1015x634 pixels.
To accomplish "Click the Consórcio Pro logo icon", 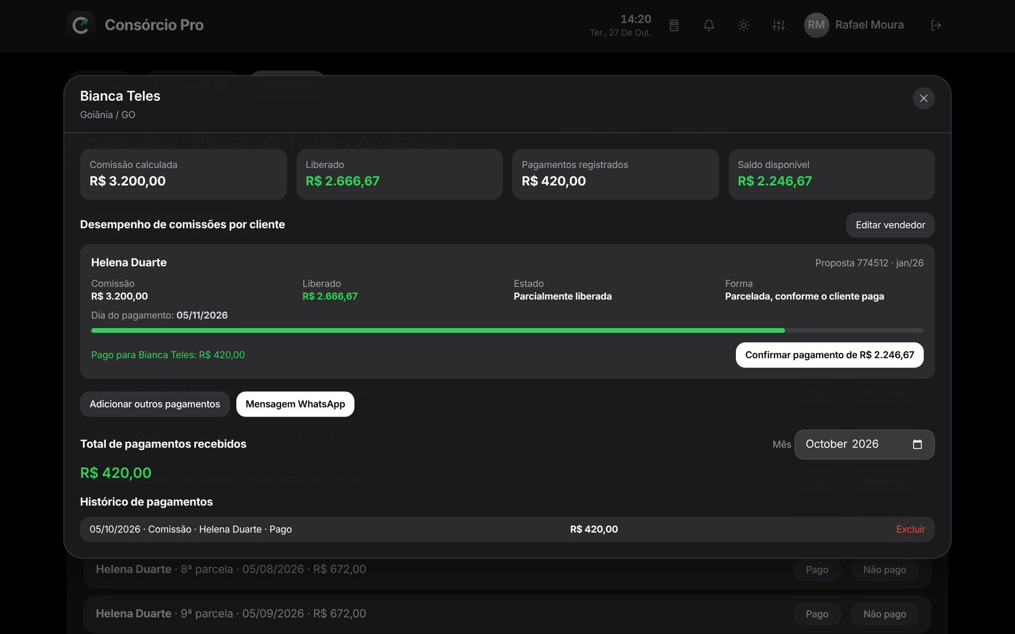I will click(x=81, y=25).
